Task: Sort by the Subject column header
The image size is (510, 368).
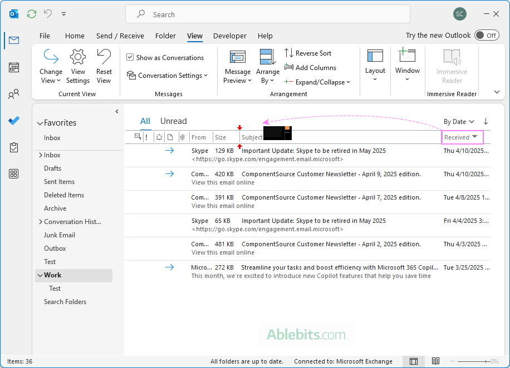Action: [252, 137]
